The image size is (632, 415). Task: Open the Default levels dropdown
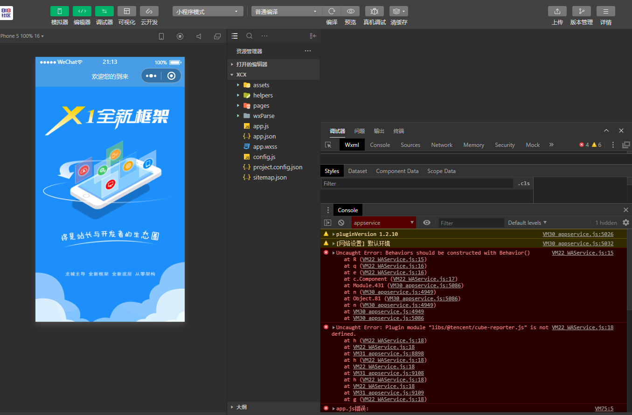[x=527, y=223]
